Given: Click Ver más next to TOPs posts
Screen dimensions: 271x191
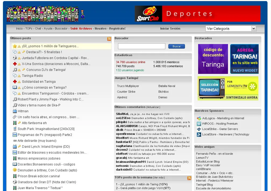Looking at the screenshot, I should pos(159,178).
